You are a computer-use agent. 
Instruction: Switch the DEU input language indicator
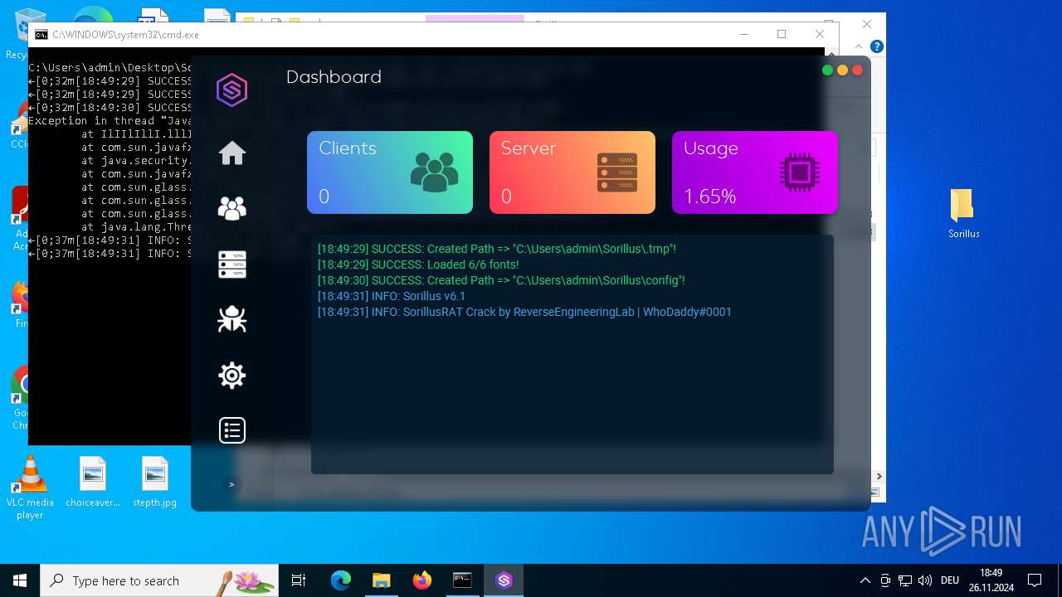[x=950, y=580]
